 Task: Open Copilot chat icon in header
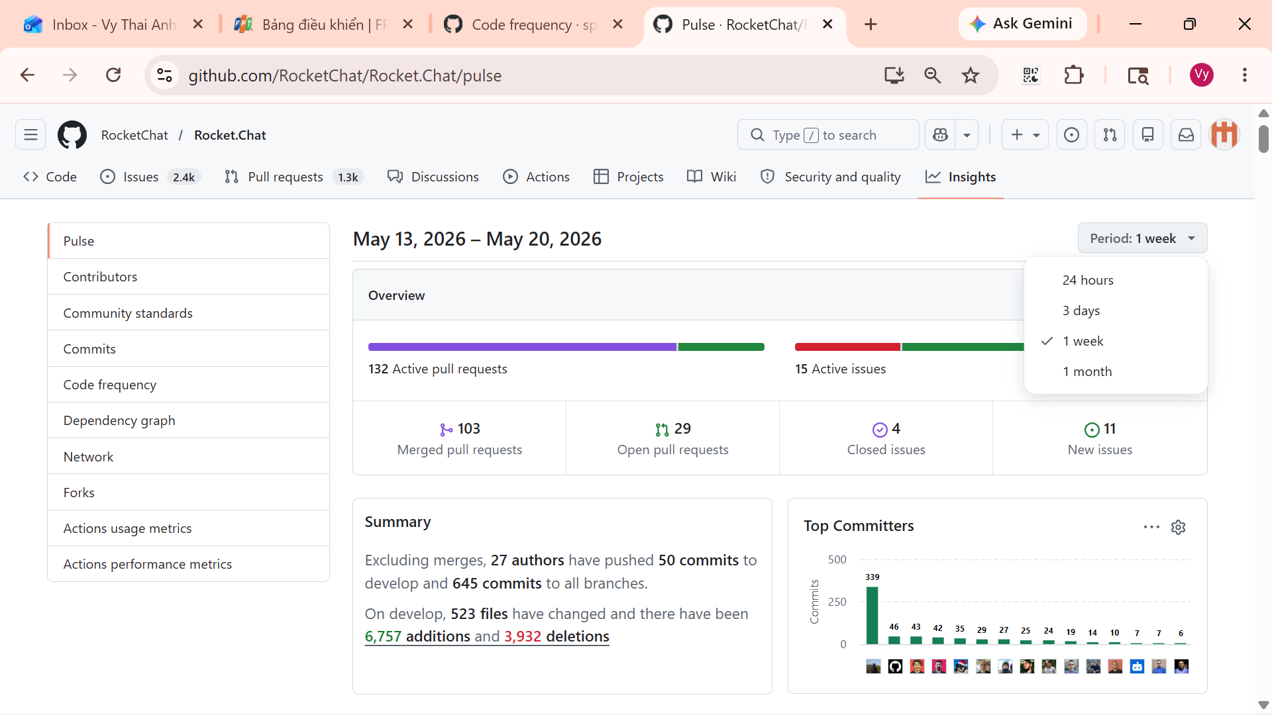(x=940, y=135)
